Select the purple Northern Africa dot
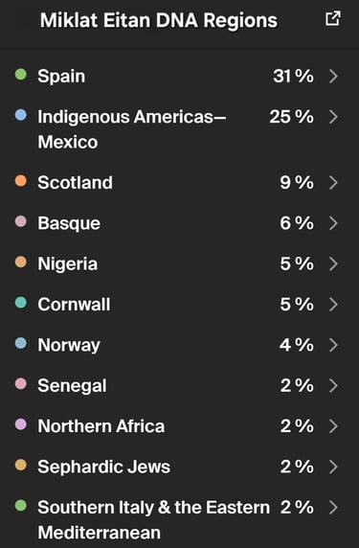 [21, 423]
